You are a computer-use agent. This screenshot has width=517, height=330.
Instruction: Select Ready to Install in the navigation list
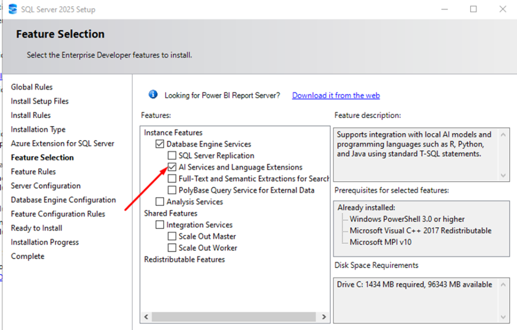point(36,228)
